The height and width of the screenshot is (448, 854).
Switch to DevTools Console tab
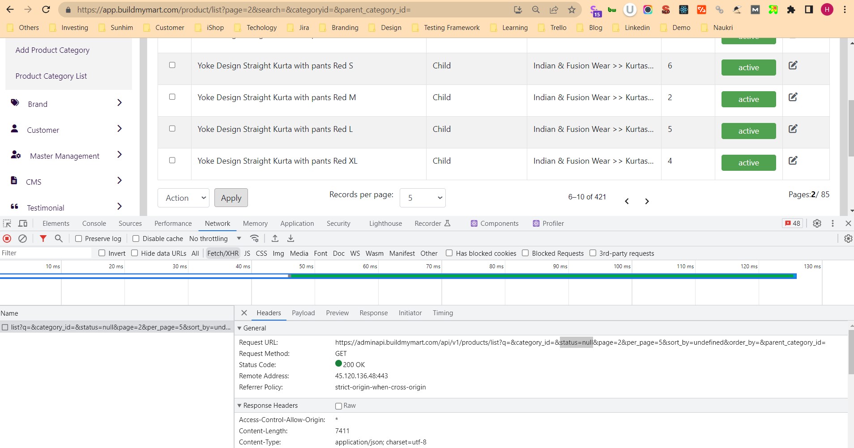(94, 223)
